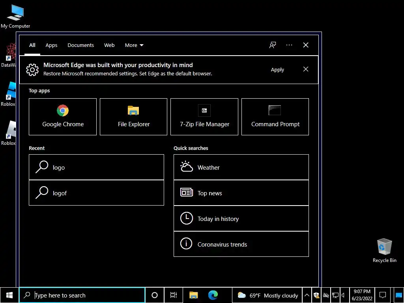
Task: Click the 'Type here to search' box
Action: [82, 295]
